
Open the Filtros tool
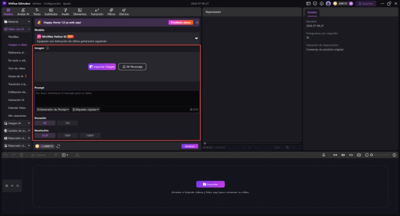[x=111, y=11]
